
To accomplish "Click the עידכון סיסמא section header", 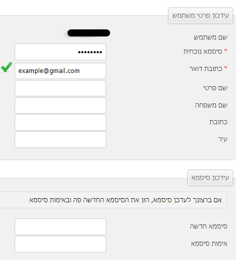I will (x=210, y=178).
